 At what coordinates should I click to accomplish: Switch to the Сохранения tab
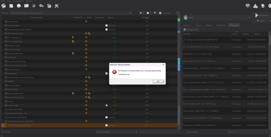coord(221,25)
